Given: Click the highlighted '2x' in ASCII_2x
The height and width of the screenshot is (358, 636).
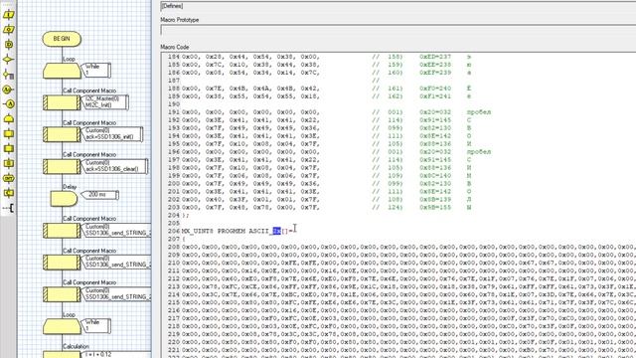Looking at the screenshot, I should click(x=276, y=231).
